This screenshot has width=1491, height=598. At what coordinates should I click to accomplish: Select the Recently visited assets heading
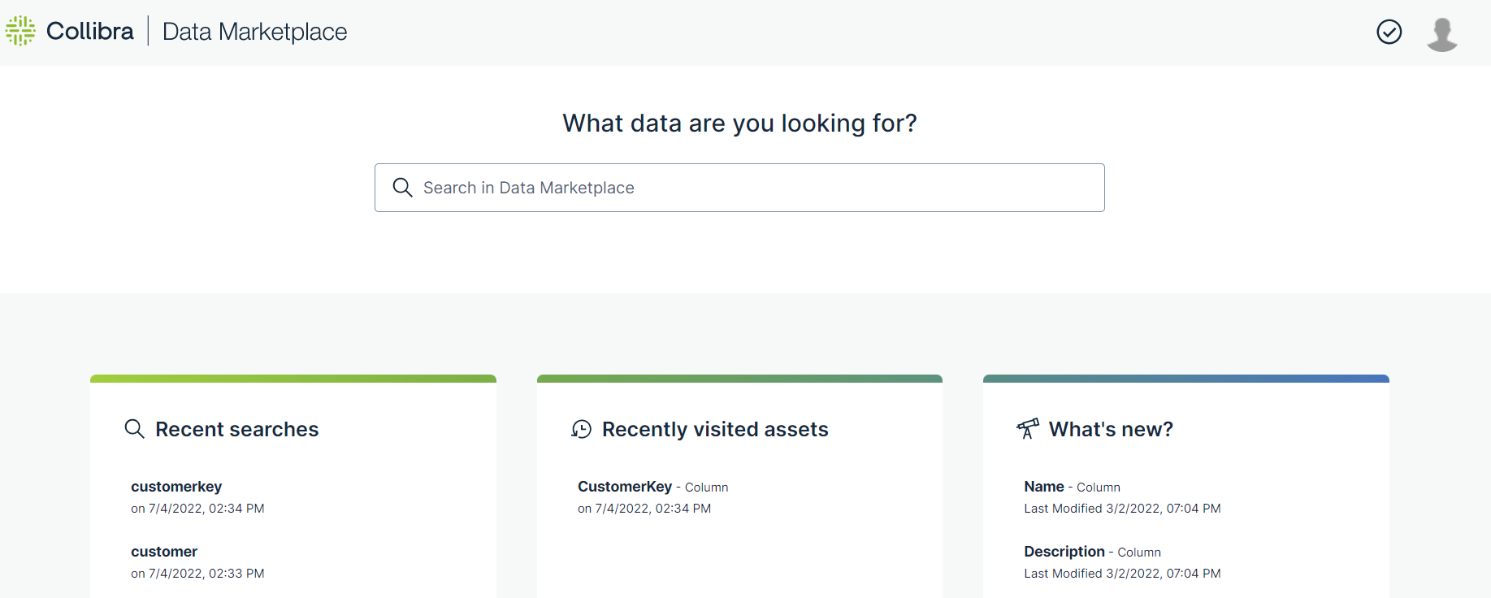pyautogui.click(x=714, y=429)
